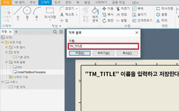Collapse the 경계 folder
This screenshot has width=179, height=111.
[x=6, y=52]
